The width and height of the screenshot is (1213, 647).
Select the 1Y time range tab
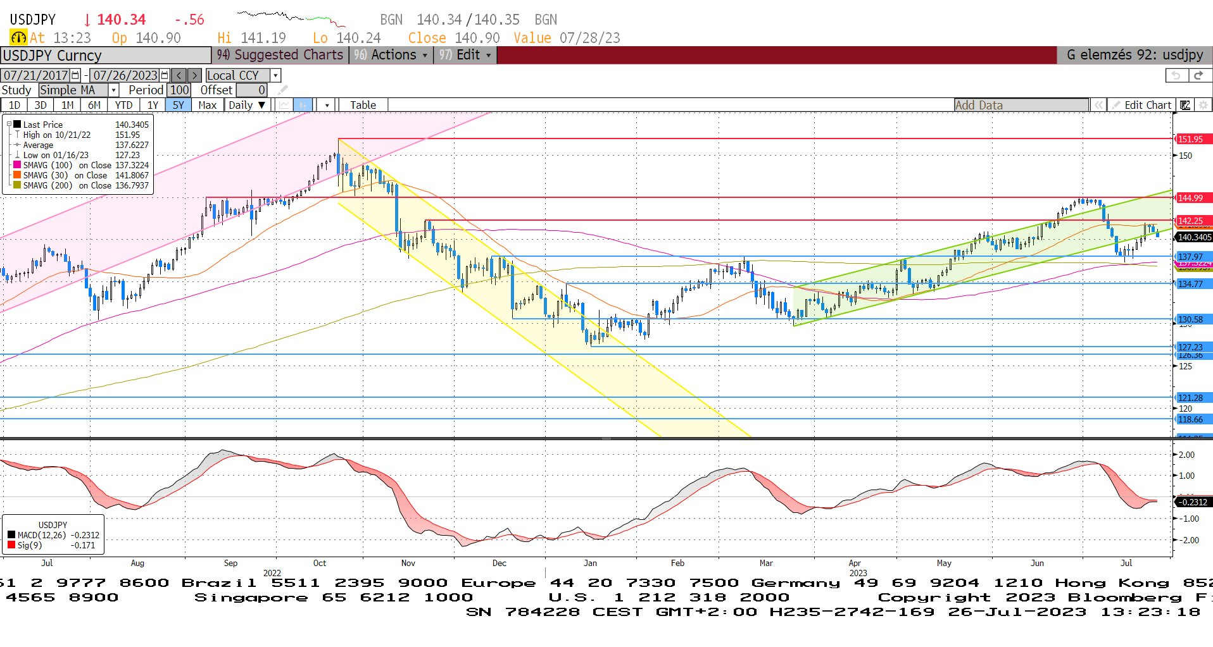[x=153, y=105]
